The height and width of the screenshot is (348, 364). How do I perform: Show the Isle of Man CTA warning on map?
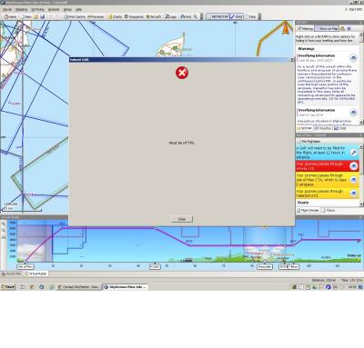[x=353, y=180]
